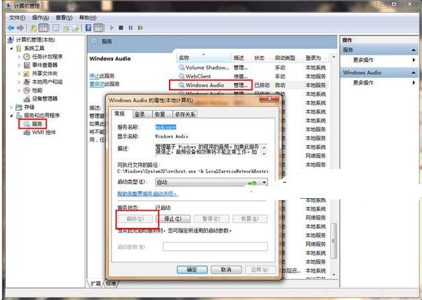Select 计算机管理(本地) root node
This screenshot has width=422, height=300.
[x=35, y=39]
